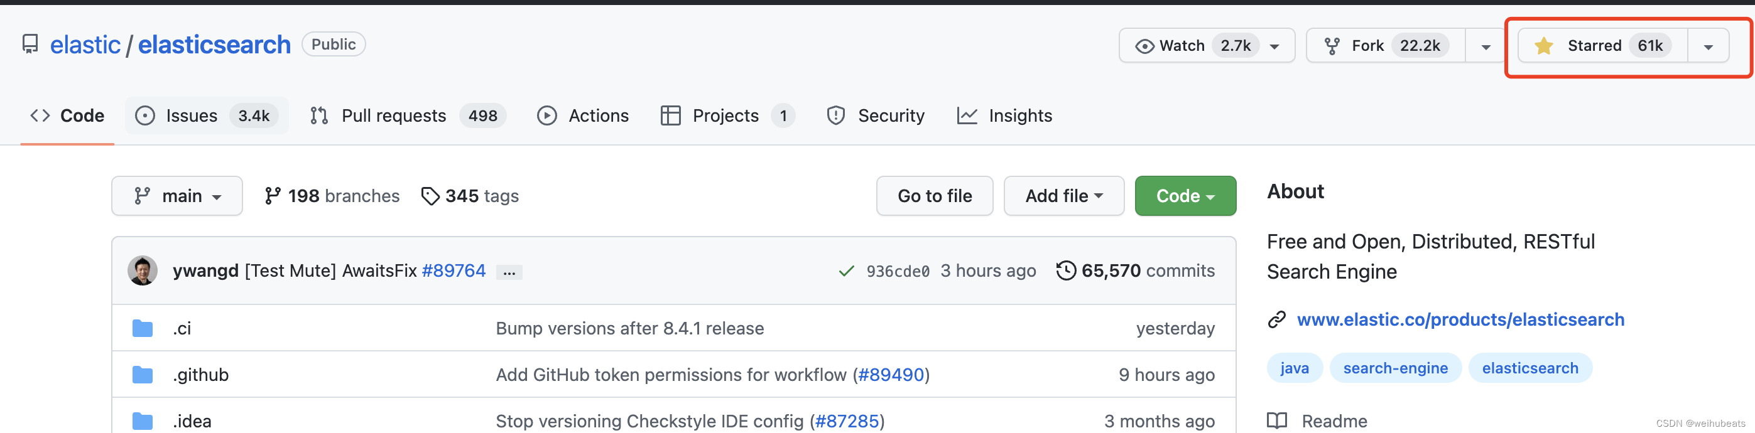This screenshot has width=1755, height=433.
Task: Click the Pull requests 498 counter
Action: [x=482, y=115]
